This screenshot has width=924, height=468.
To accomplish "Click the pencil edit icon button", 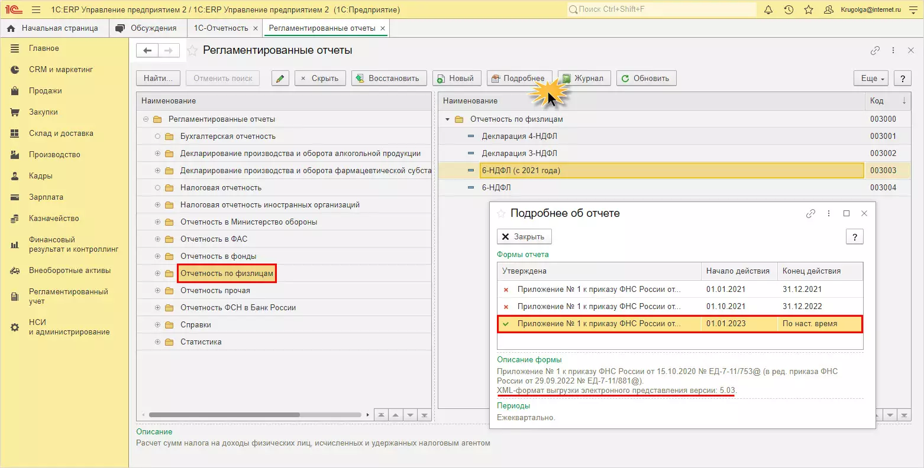I will pos(280,78).
